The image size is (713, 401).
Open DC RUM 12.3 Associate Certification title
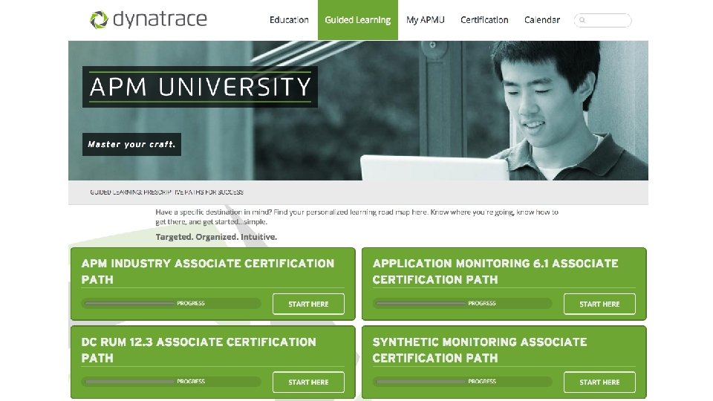point(199,350)
